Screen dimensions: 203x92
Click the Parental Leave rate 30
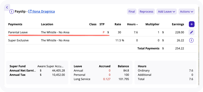click(119, 32)
